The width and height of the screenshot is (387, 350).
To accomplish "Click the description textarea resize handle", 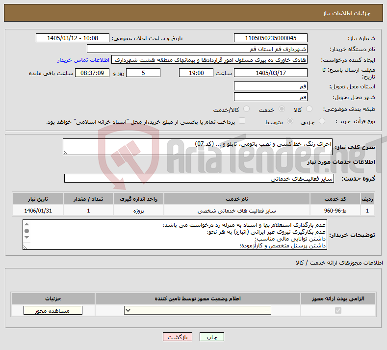I will tap(65, 152).
